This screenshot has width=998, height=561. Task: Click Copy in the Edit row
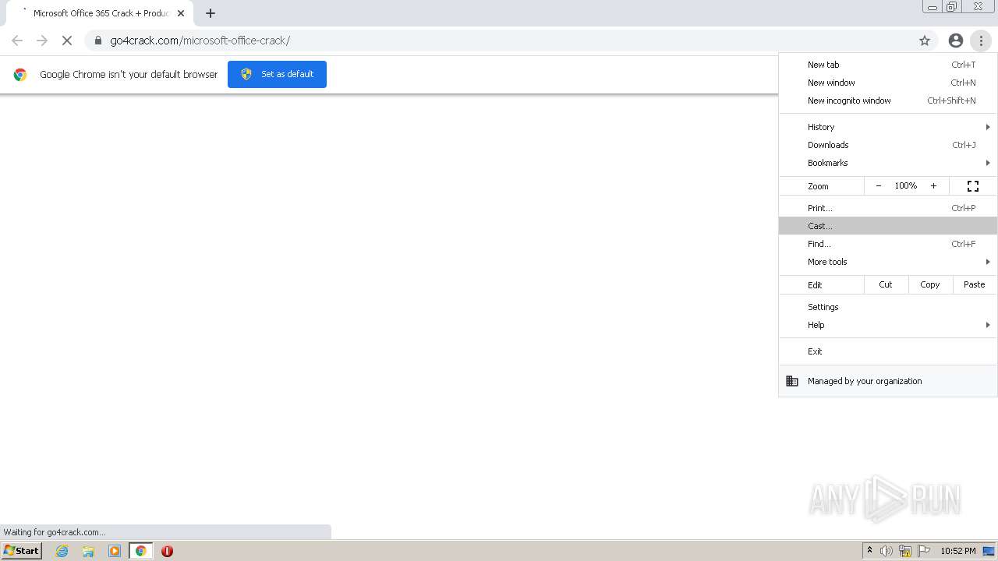click(930, 284)
